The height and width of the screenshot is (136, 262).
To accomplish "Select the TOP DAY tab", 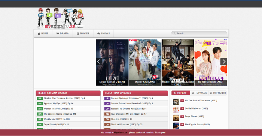I will coord(181,93).
